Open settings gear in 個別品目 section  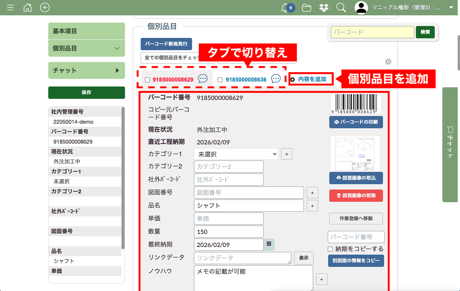coord(388,62)
